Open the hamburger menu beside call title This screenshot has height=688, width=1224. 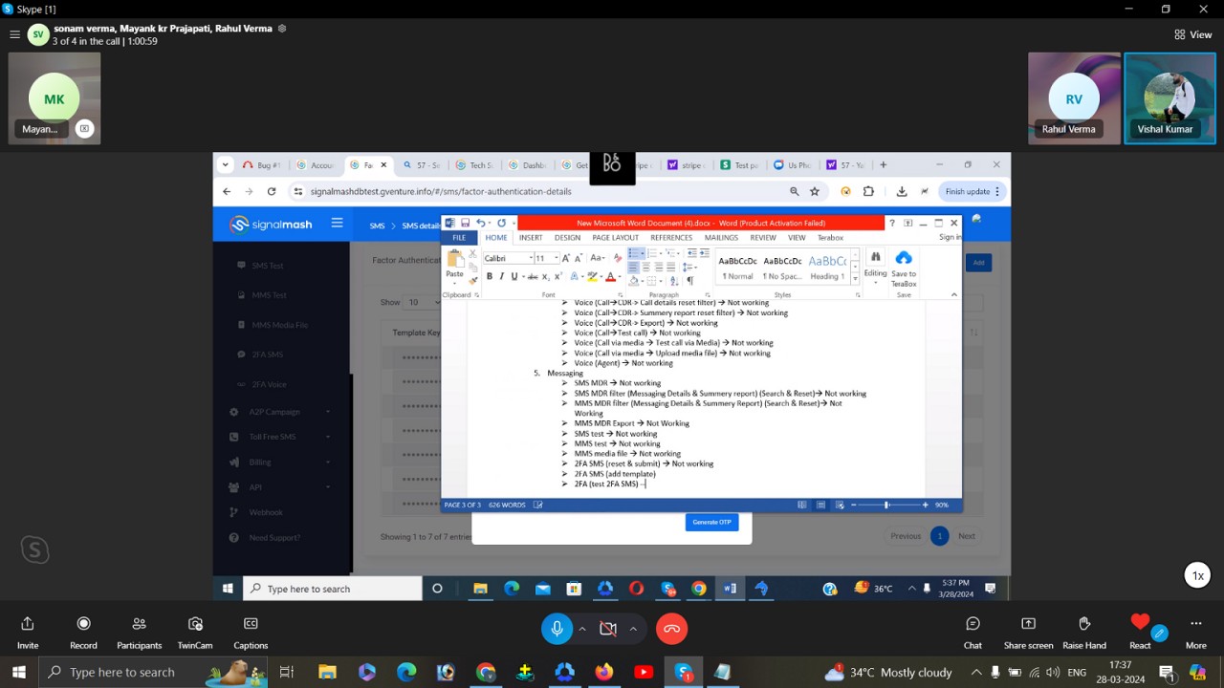14,34
